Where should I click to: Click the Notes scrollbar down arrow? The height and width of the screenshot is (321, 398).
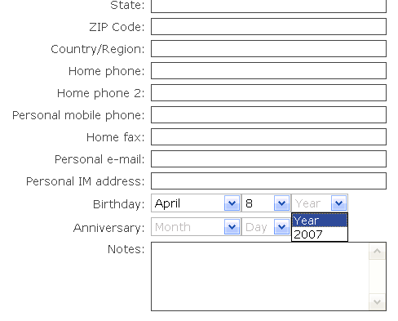pos(378,301)
